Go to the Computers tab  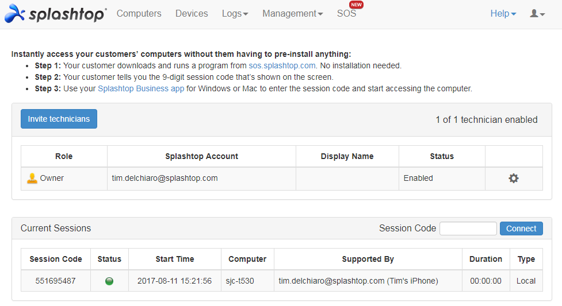pos(139,14)
